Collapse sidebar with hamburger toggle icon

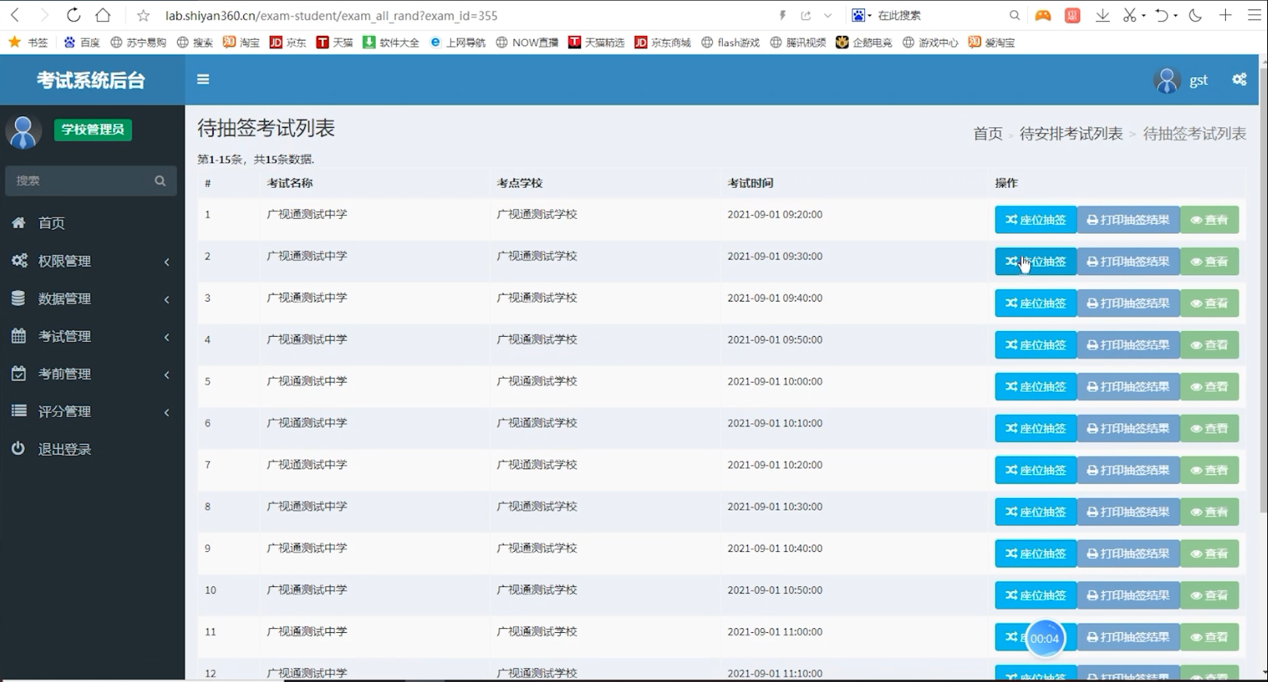coord(203,80)
